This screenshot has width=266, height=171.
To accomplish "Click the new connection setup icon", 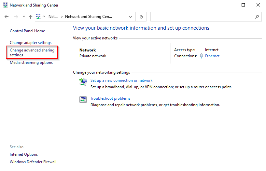I will [x=83, y=81].
